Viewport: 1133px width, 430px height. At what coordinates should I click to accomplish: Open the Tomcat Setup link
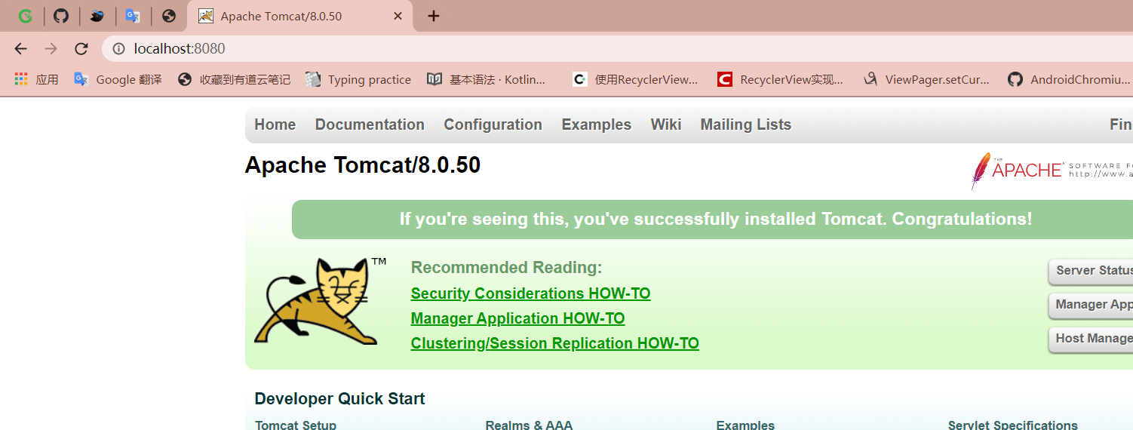point(296,425)
